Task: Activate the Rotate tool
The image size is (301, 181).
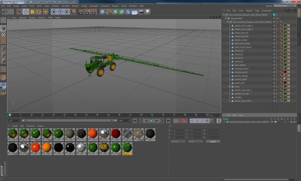Action: [x=39, y=12]
